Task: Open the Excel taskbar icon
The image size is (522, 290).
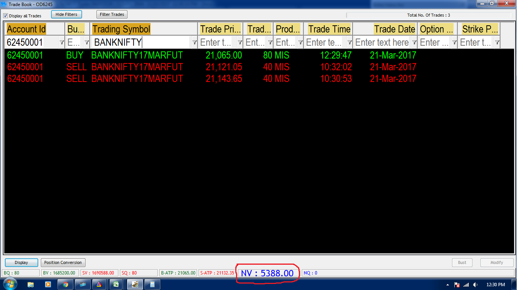Action: tap(116, 284)
